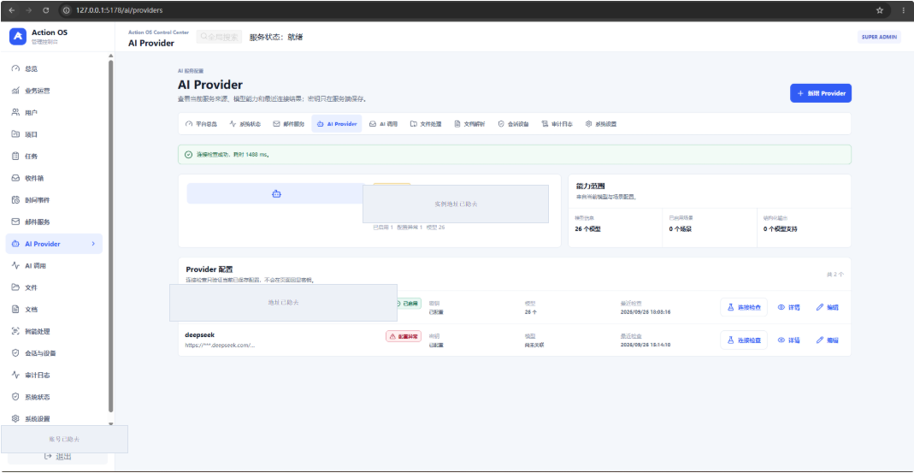Click the SUPER ADMIN badge

click(879, 37)
